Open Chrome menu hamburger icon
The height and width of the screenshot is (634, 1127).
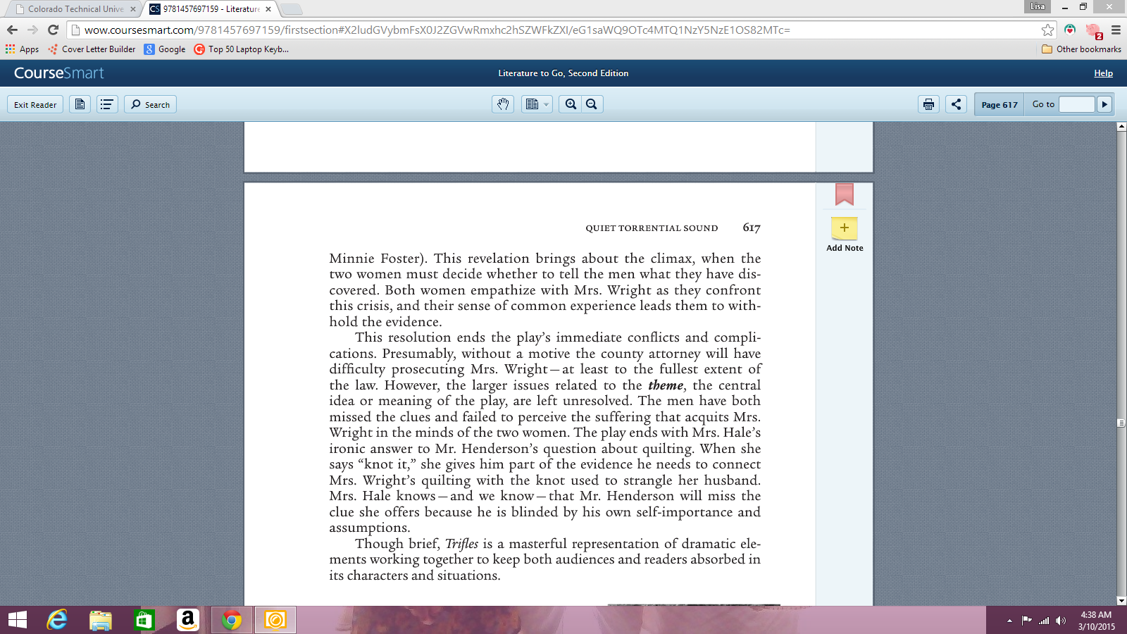[1116, 30]
